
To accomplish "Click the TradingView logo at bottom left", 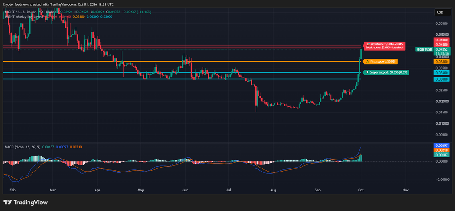I will click(x=25, y=203).
